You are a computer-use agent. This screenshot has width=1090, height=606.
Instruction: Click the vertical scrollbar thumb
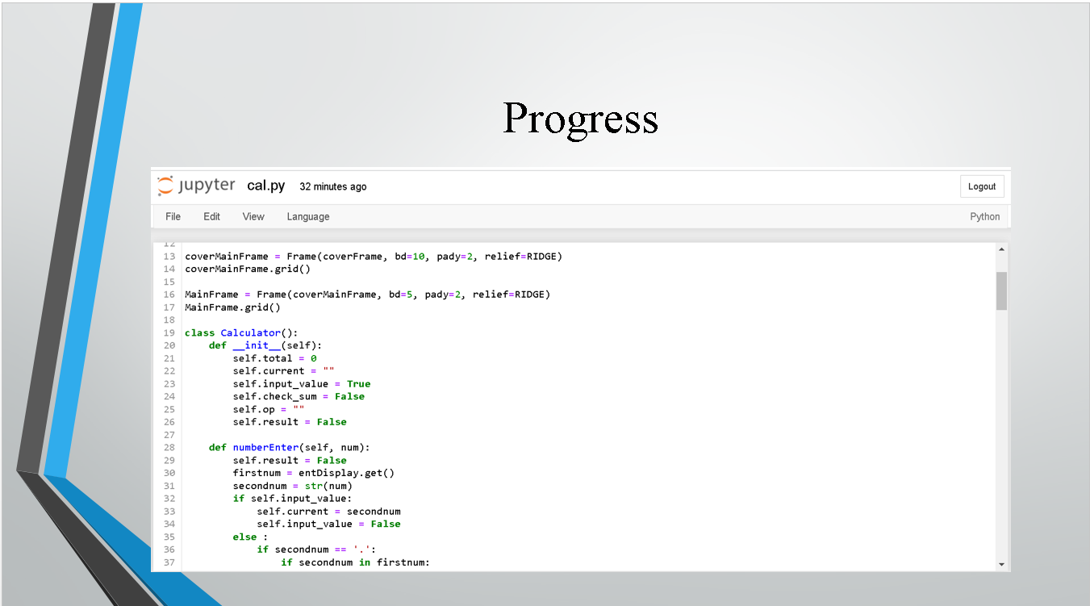coord(1001,291)
